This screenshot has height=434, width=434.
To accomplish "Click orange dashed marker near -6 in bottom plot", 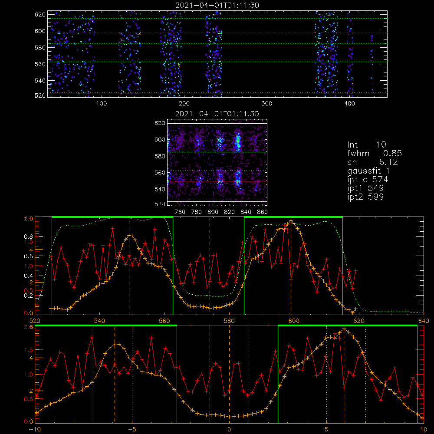I will pos(115,374).
